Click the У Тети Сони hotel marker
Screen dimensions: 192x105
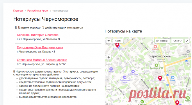(x=133, y=71)
